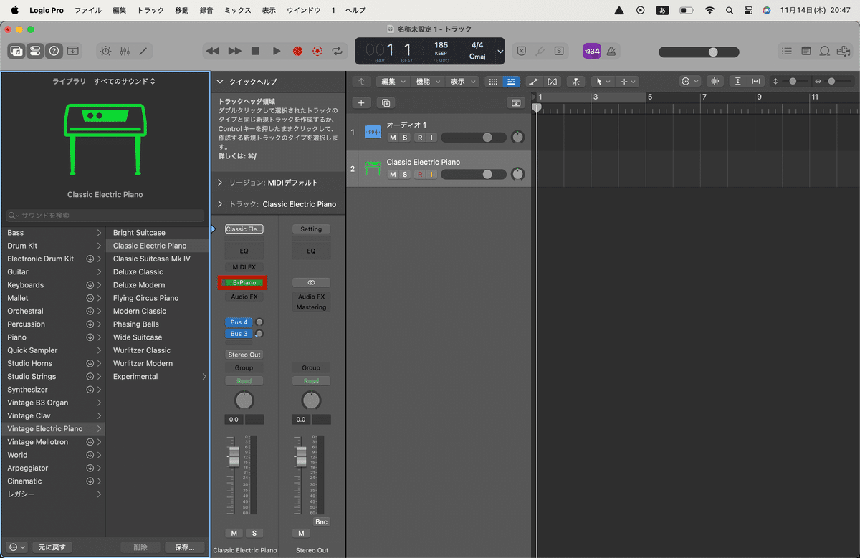Select the Synthesizer library category
860x558 pixels.
28,390
